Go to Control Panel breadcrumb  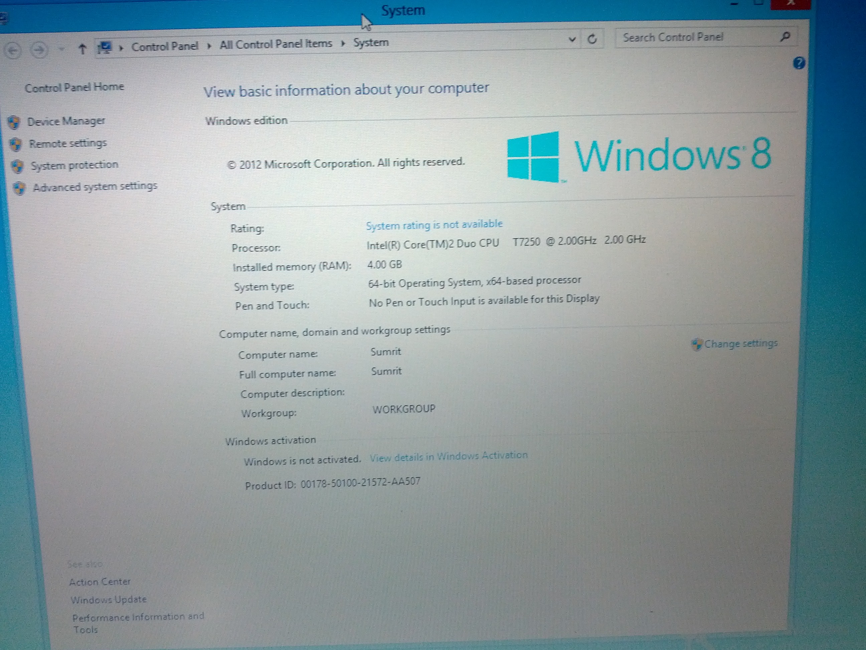coord(165,46)
